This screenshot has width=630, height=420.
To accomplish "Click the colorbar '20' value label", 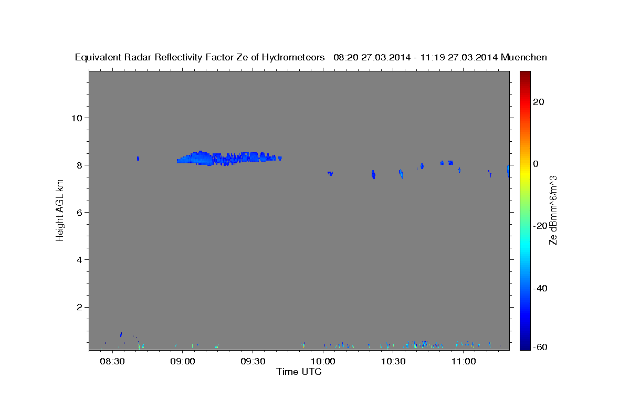I will tap(538, 102).
